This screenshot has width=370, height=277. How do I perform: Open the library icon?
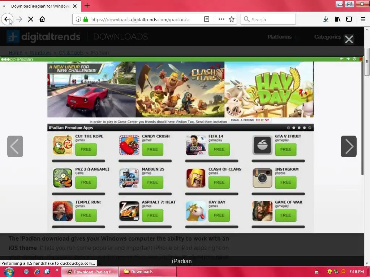337,19
